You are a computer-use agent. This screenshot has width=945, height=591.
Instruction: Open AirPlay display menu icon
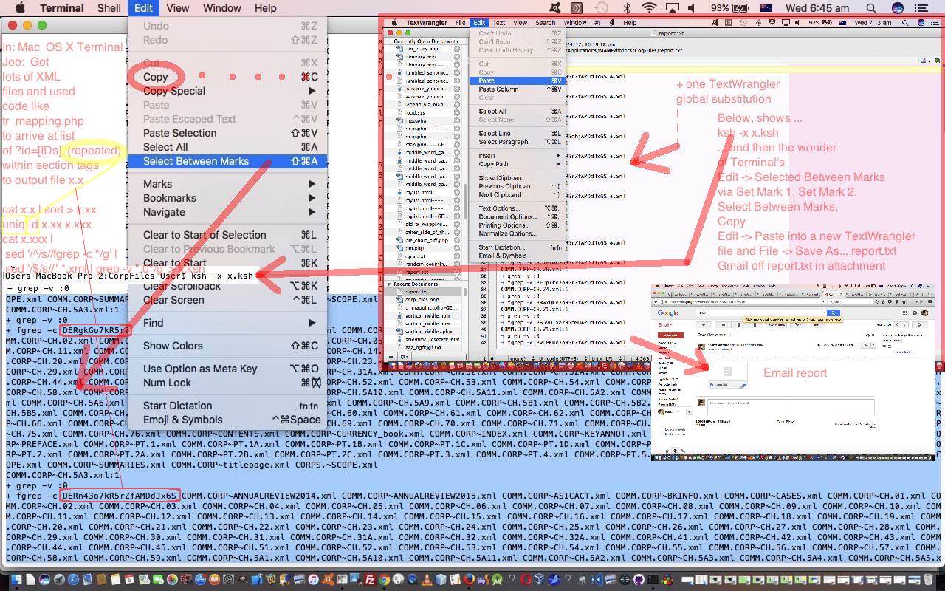pyautogui.click(x=672, y=8)
